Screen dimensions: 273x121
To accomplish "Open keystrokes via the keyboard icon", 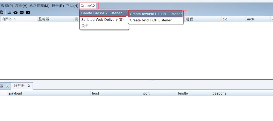I will (21, 12).
